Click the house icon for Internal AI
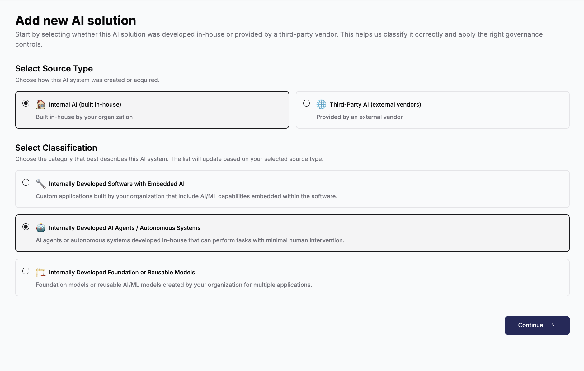 point(41,104)
